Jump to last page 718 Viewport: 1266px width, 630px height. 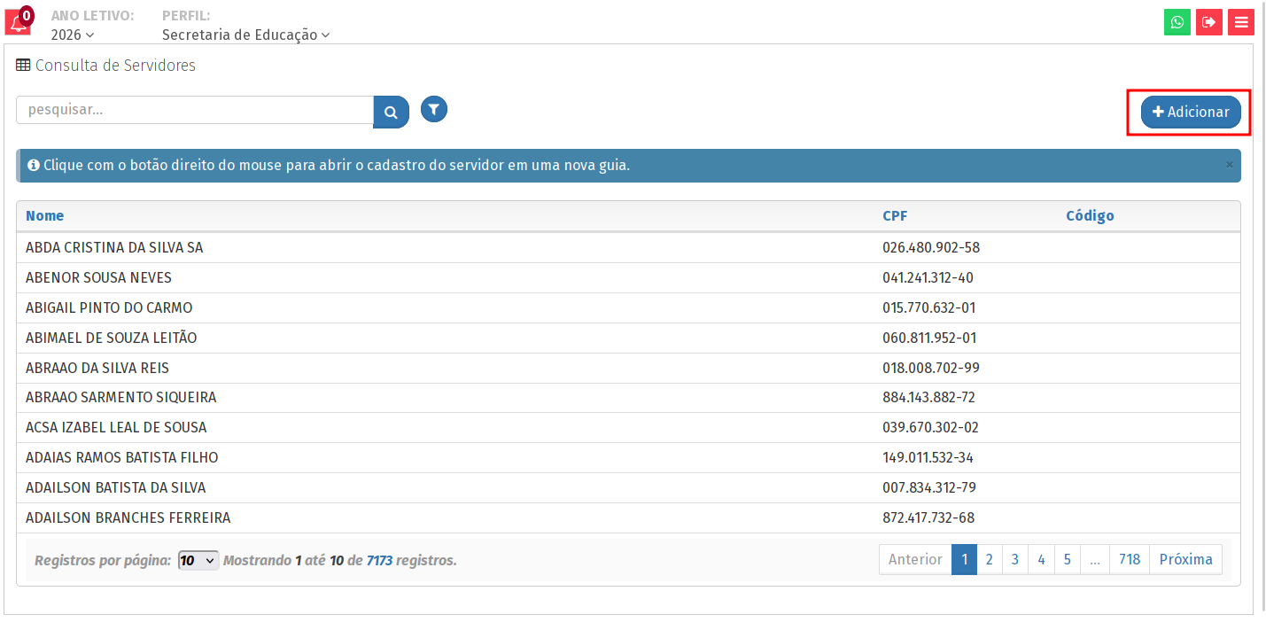pos(1129,559)
